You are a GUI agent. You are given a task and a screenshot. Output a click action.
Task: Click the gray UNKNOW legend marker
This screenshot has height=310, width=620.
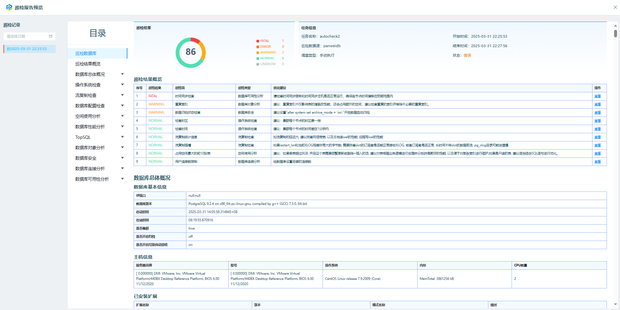(x=258, y=64)
